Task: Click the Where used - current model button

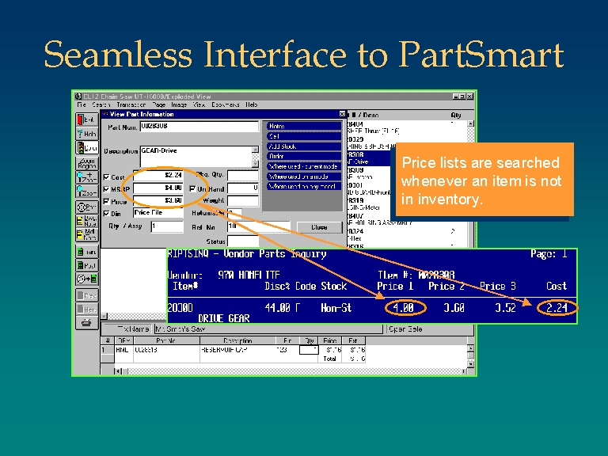Action: pos(304,166)
